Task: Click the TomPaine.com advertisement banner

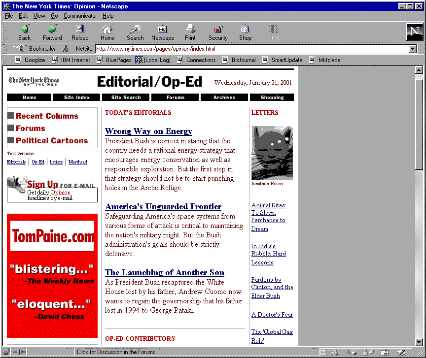Action: point(52,275)
